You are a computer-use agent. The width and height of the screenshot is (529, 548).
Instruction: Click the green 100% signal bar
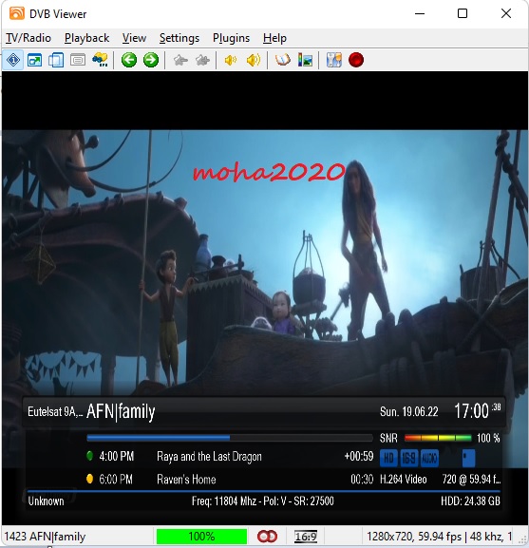pos(201,537)
